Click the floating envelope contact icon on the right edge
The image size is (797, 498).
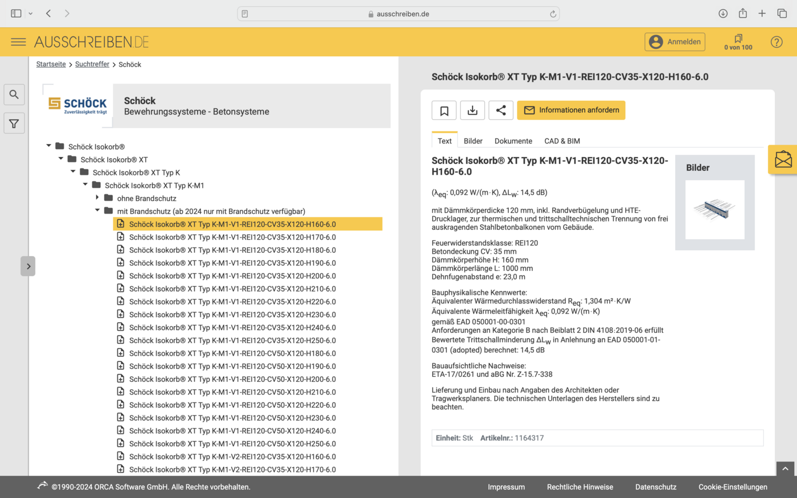[x=783, y=160]
